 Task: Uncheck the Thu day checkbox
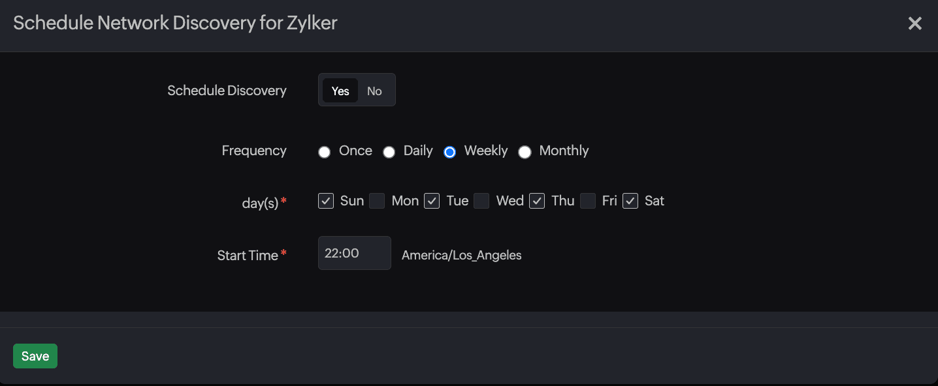(x=537, y=201)
